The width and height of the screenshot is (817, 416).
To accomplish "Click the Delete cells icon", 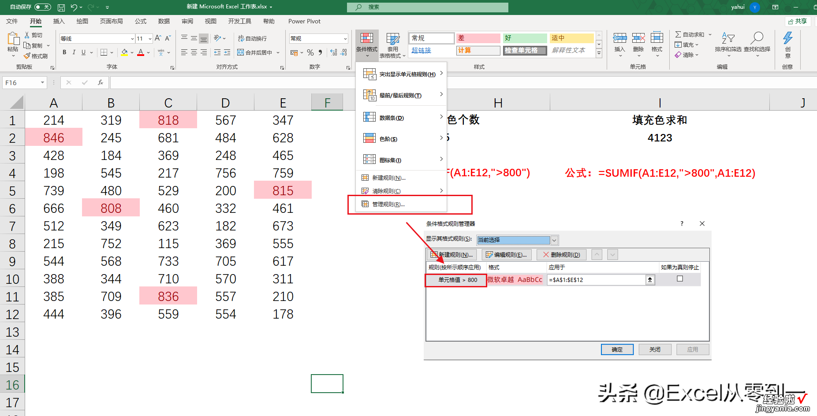I will [x=638, y=38].
